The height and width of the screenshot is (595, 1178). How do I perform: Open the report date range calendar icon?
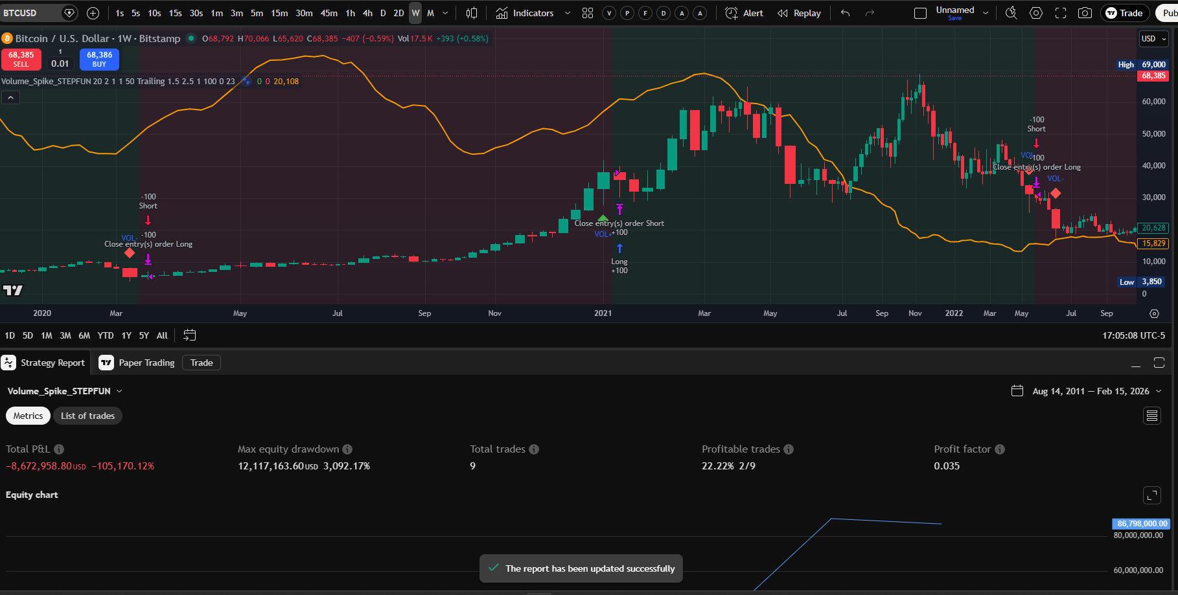click(1017, 390)
